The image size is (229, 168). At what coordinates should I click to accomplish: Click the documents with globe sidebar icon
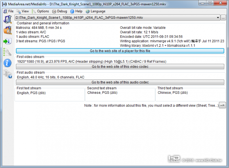(8, 74)
